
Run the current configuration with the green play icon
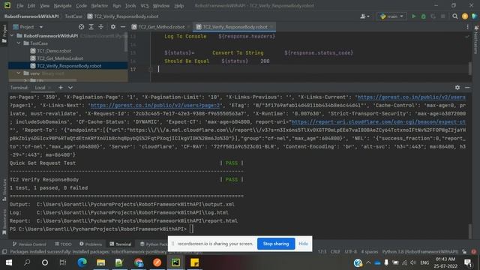click(x=413, y=16)
